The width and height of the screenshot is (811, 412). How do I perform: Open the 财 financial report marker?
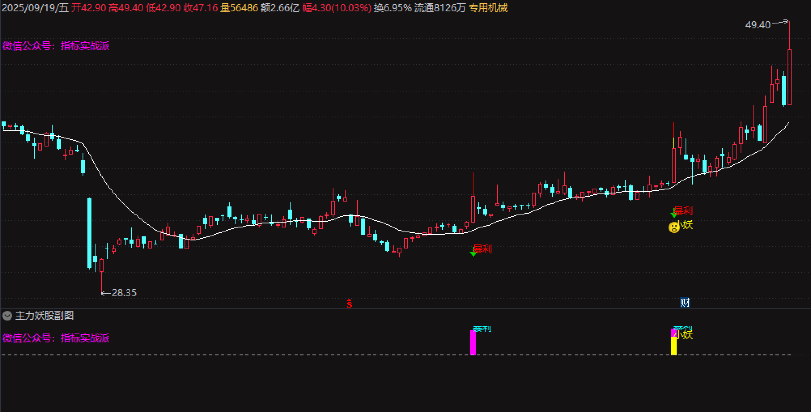tap(685, 302)
